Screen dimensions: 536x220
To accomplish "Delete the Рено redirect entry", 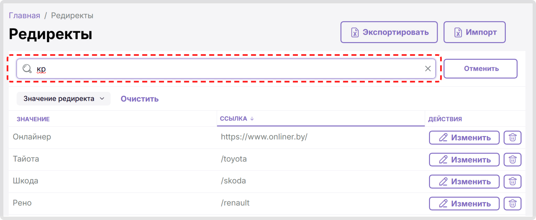I will click(512, 204).
